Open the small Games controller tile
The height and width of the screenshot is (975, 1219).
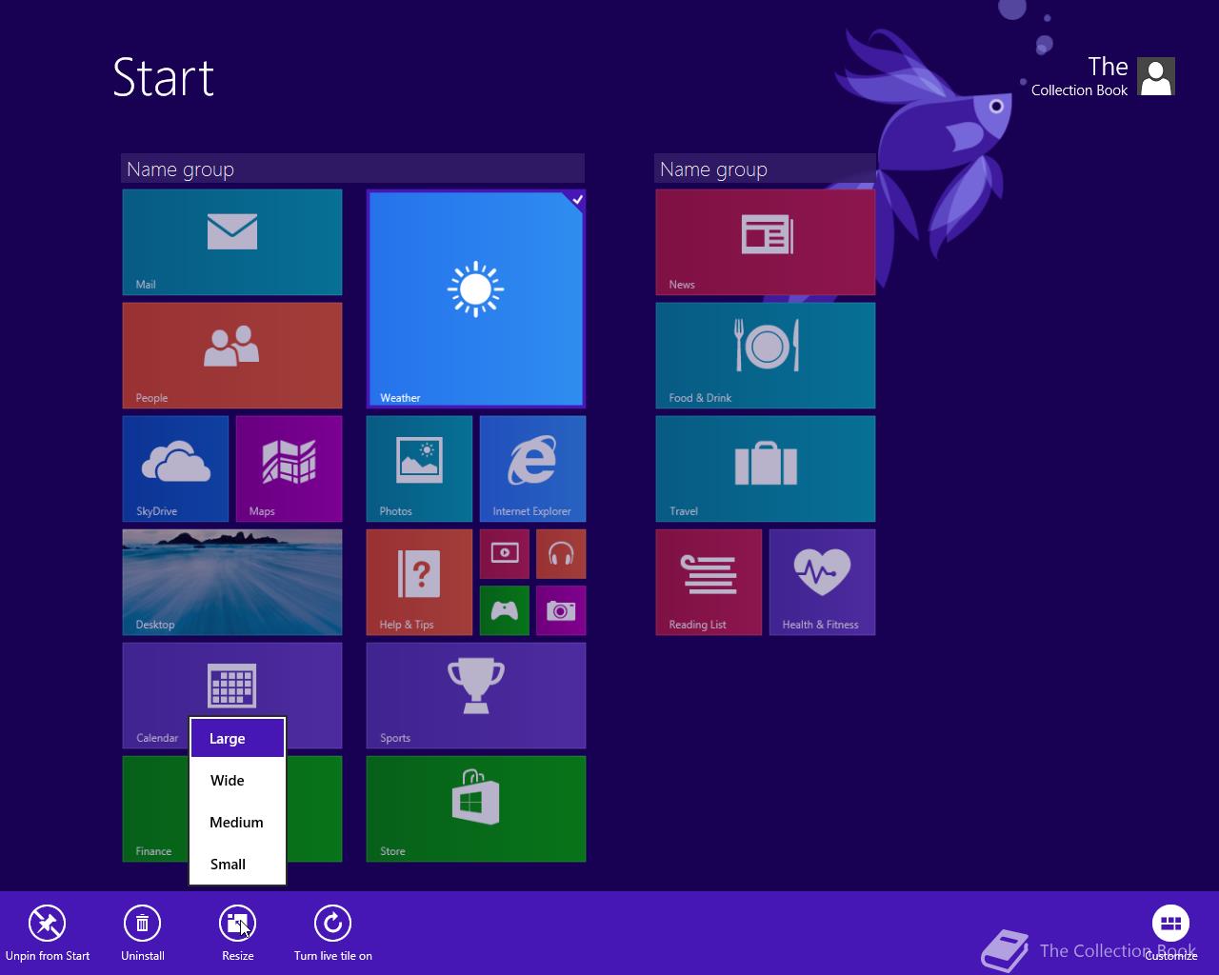coord(505,610)
